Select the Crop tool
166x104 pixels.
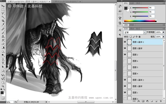(3, 21)
